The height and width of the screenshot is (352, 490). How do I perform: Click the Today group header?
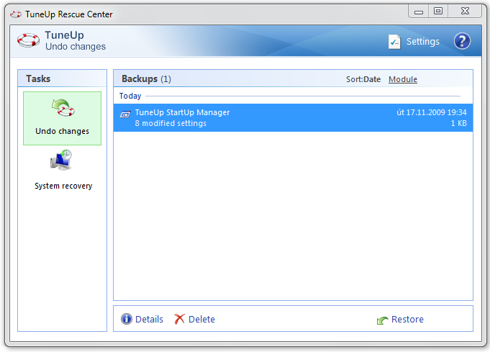(130, 96)
